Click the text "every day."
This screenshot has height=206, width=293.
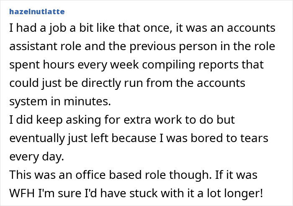click(37, 157)
